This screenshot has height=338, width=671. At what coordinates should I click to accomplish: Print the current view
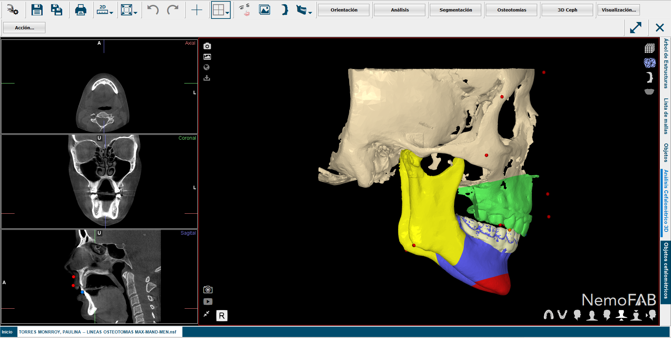[81, 10]
